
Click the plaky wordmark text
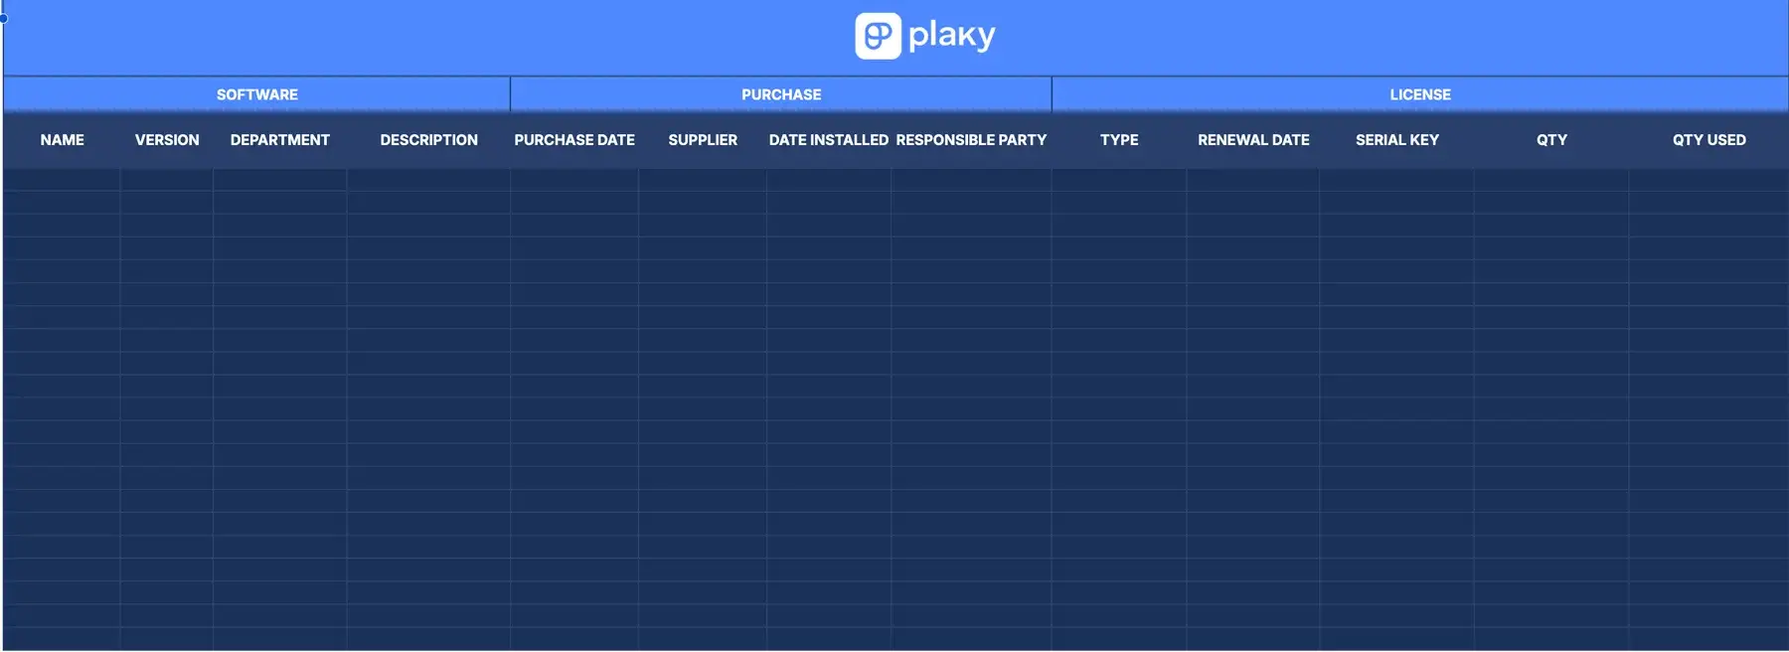tap(951, 36)
